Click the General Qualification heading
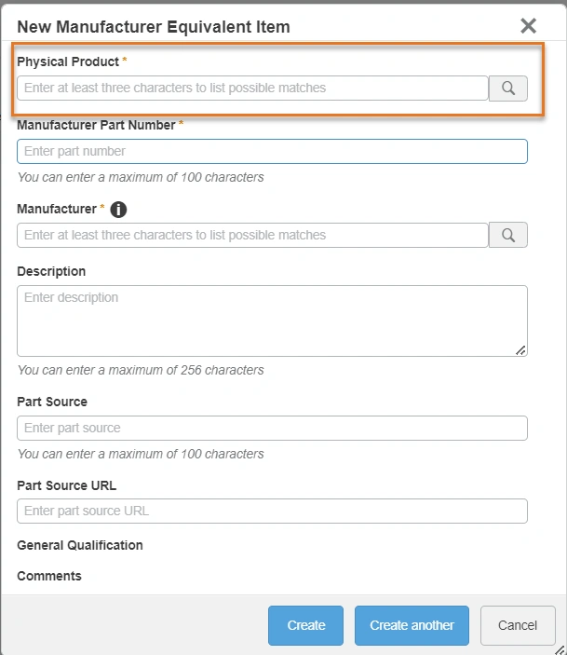This screenshot has width=567, height=655. (80, 545)
